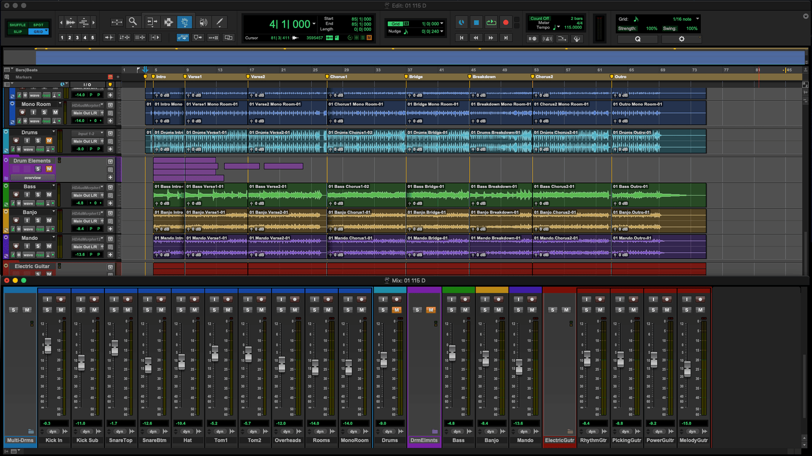This screenshot has height=456, width=812.
Task: Record-enable the Mono Room track
Action: [22, 112]
